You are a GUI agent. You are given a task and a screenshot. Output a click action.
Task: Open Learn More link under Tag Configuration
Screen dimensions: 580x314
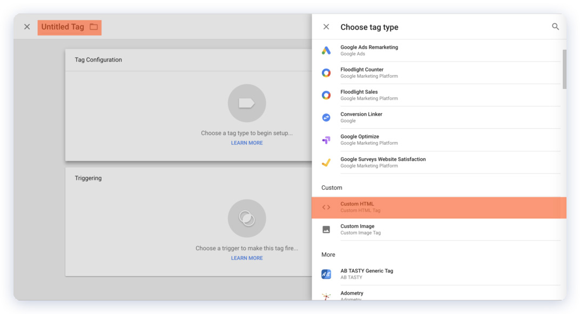[247, 143]
